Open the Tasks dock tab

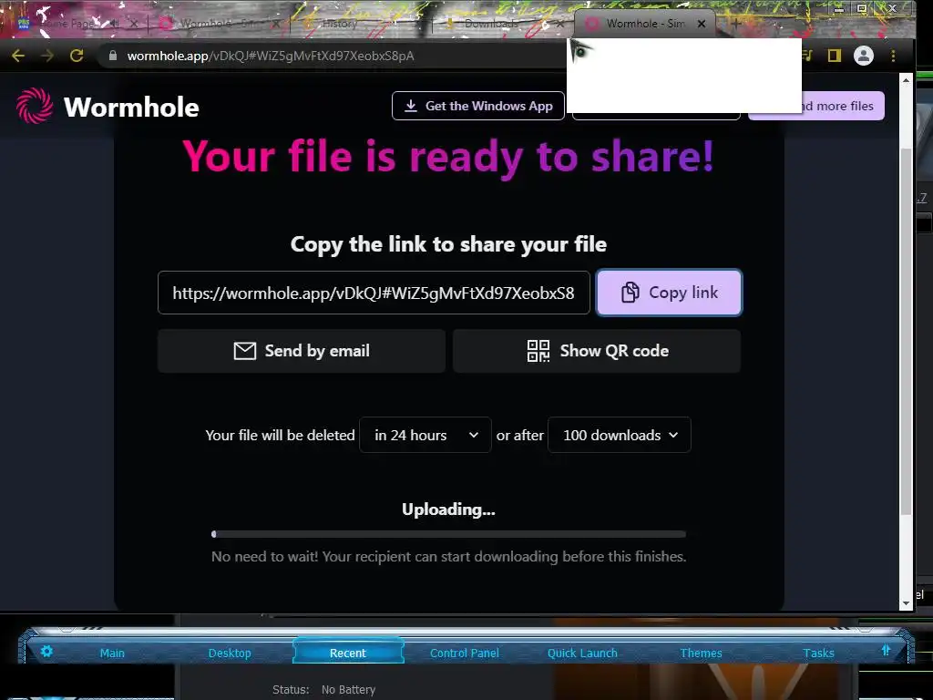tap(819, 653)
